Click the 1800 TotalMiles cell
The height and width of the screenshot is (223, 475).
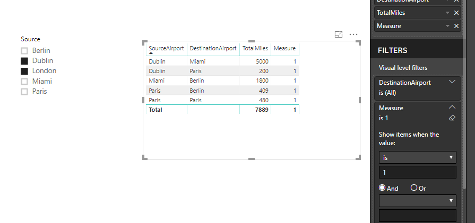pyautogui.click(x=262, y=81)
